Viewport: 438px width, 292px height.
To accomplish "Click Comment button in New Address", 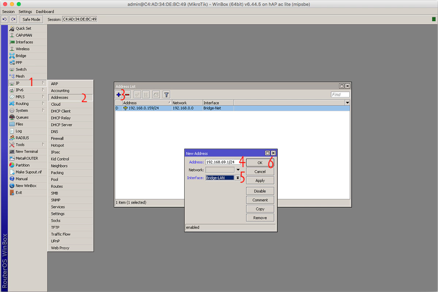I will (x=260, y=200).
